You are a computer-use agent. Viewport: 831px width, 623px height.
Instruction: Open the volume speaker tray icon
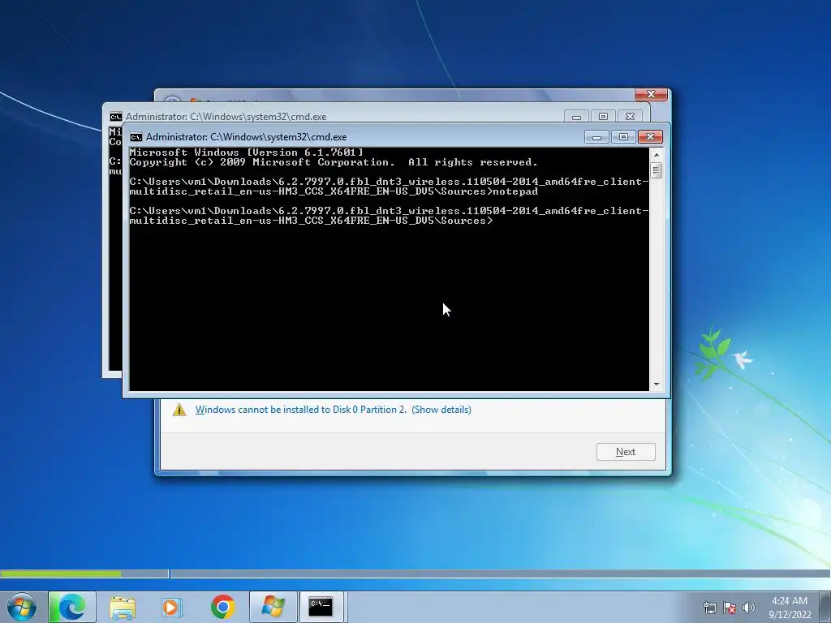pos(748,608)
